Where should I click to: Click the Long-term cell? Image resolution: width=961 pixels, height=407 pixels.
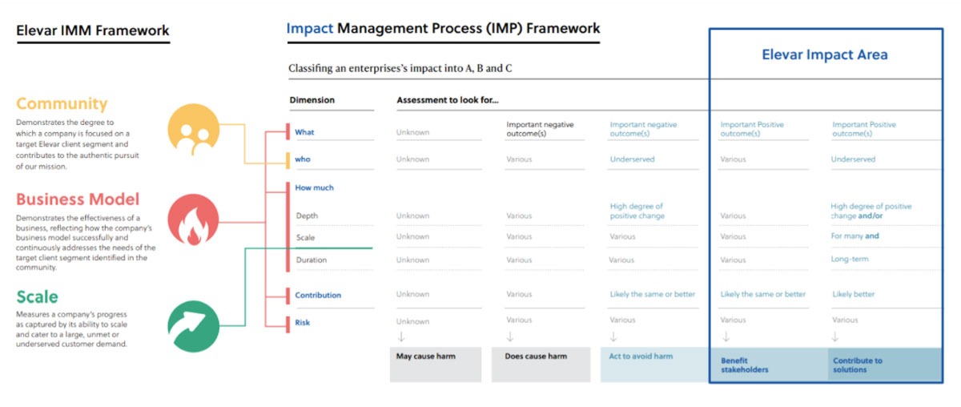point(850,259)
